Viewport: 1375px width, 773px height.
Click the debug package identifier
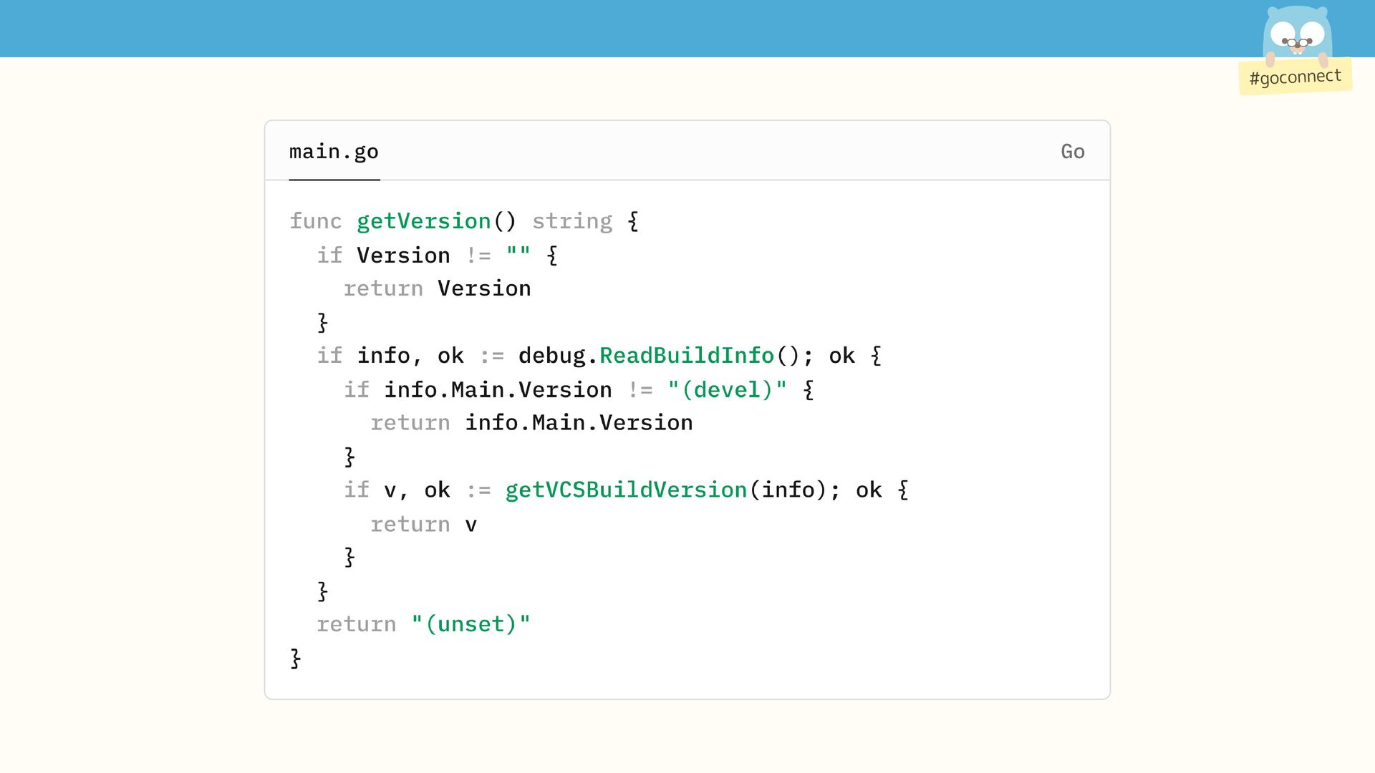[552, 356]
